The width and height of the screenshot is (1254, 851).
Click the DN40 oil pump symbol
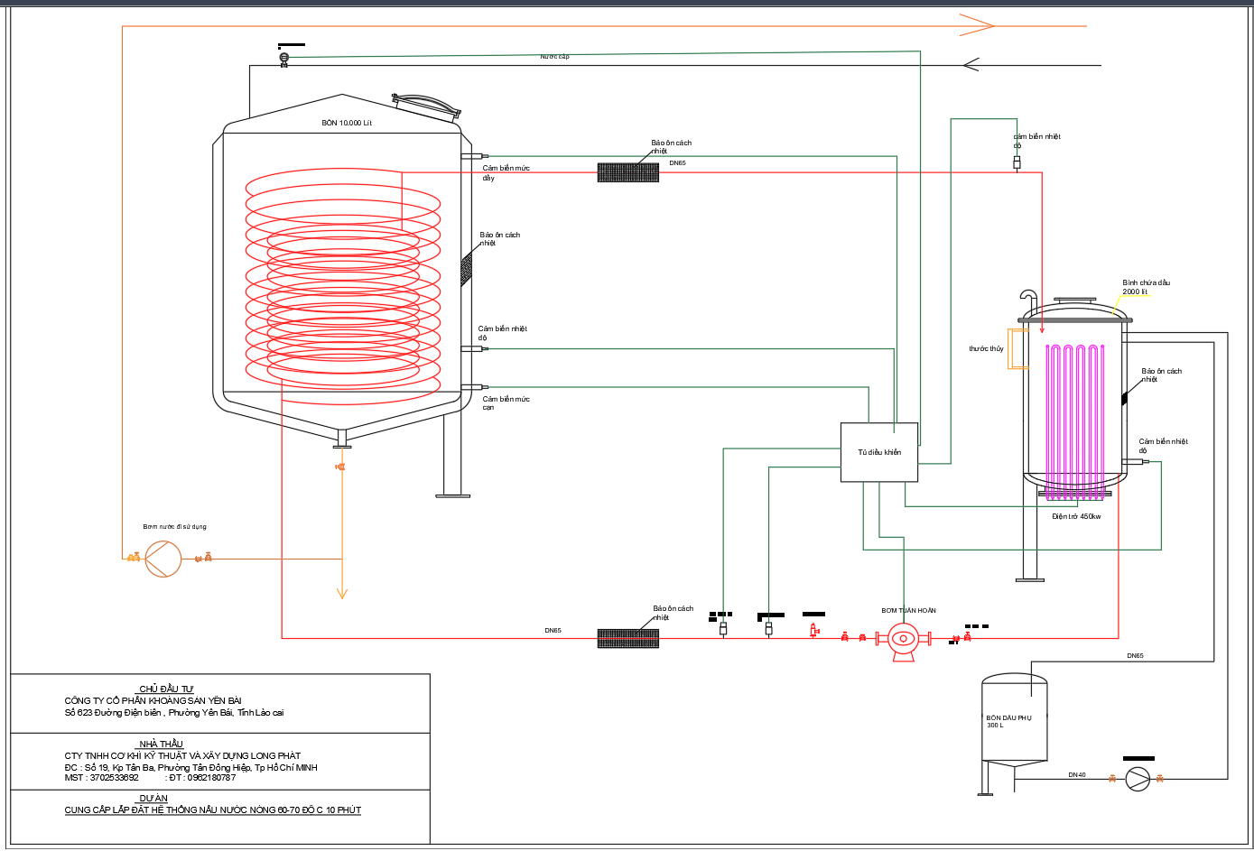[1138, 779]
